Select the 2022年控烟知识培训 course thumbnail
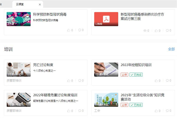This screenshot has width=177, height=118. [106, 69]
